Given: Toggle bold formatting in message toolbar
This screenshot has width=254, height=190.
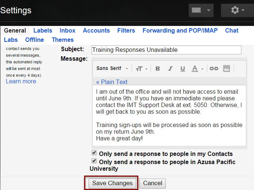Looking at the screenshot, I should [x=158, y=69].
